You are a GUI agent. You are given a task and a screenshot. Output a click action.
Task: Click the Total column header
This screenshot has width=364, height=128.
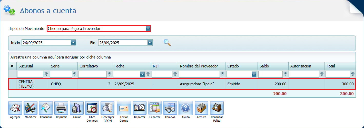(331, 66)
